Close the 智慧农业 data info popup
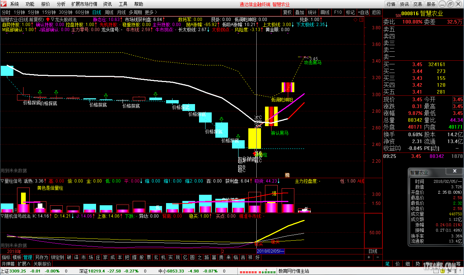464x275 pixels. tap(455, 171)
